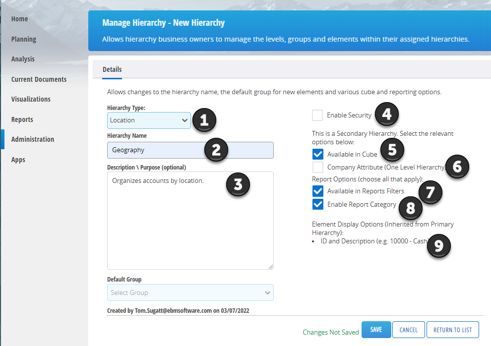The width and height of the screenshot is (491, 346).
Task: Click into the Description \ Purpose text area
Action: click(x=190, y=221)
